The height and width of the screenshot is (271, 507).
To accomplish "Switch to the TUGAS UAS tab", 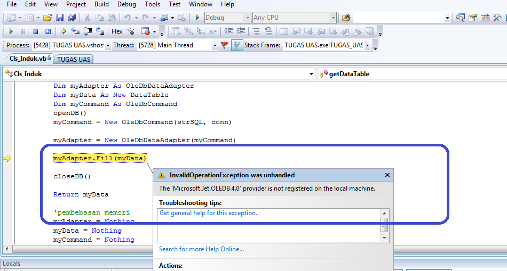I will 74,59.
